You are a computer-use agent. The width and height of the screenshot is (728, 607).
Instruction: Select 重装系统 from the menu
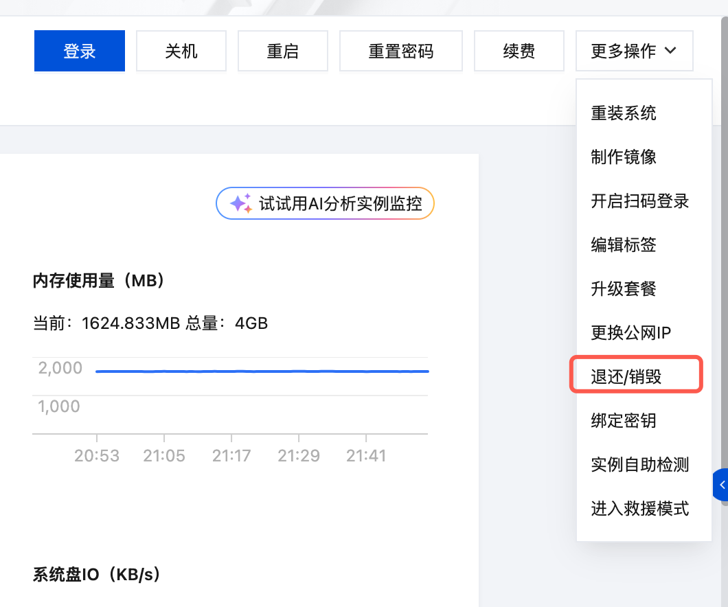click(x=624, y=113)
